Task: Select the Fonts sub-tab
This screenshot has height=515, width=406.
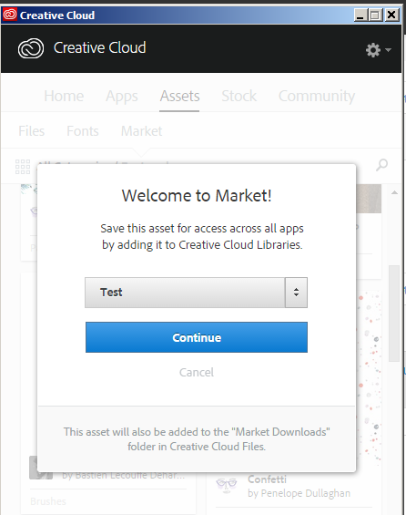Action: tap(83, 131)
